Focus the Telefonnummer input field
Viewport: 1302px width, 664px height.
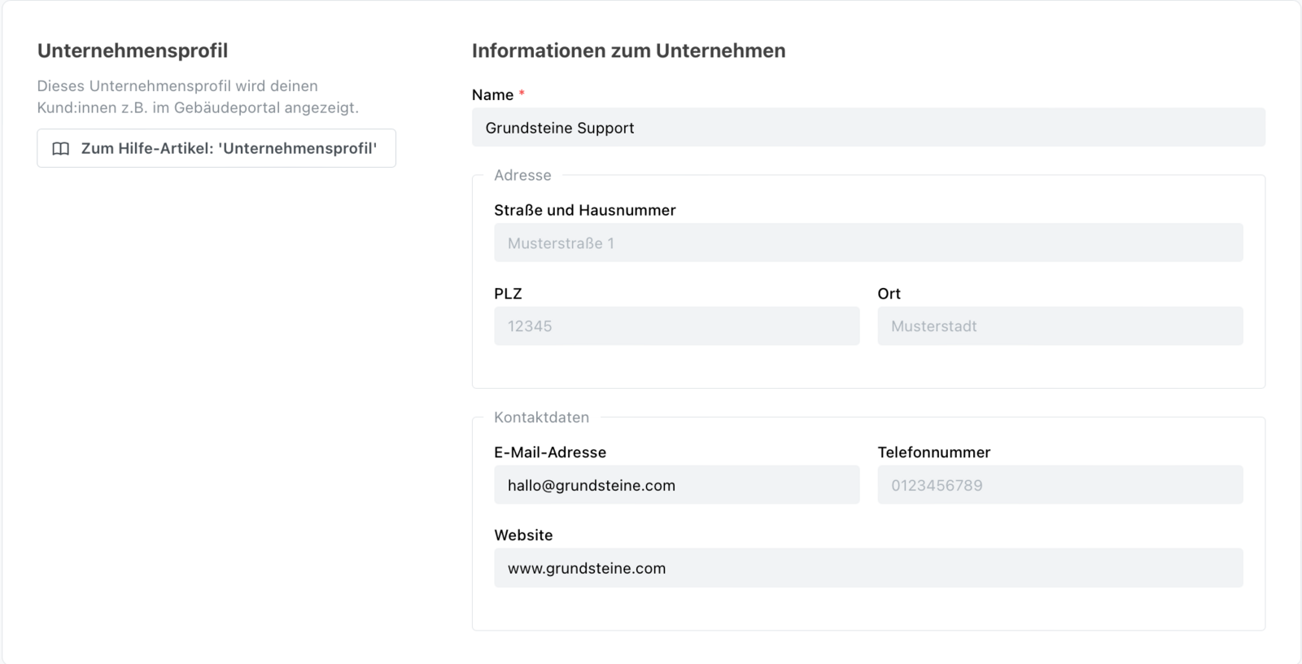tap(1060, 486)
